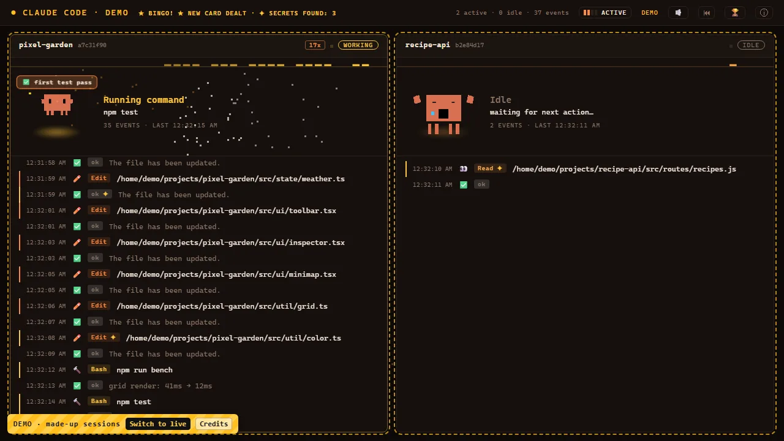This screenshot has width=784, height=441.
Task: Click the 'Running command' status heading
Action: click(144, 100)
